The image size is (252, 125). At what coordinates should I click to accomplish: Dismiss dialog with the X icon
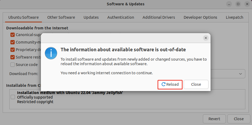click(206, 38)
